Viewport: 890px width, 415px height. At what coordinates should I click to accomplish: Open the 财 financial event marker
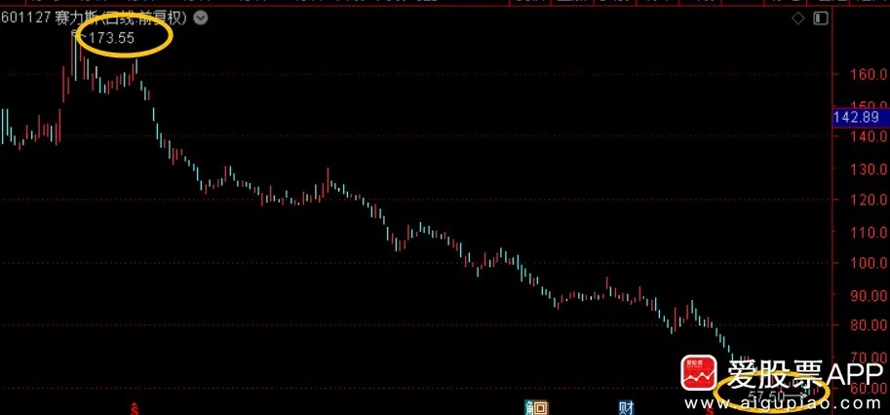pos(627,407)
